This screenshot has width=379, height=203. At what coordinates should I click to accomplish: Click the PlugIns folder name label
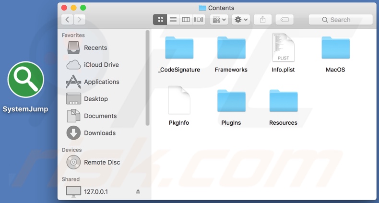231,123
